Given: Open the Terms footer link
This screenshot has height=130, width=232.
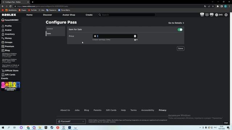Looking at the screenshot, I should 133,110.
